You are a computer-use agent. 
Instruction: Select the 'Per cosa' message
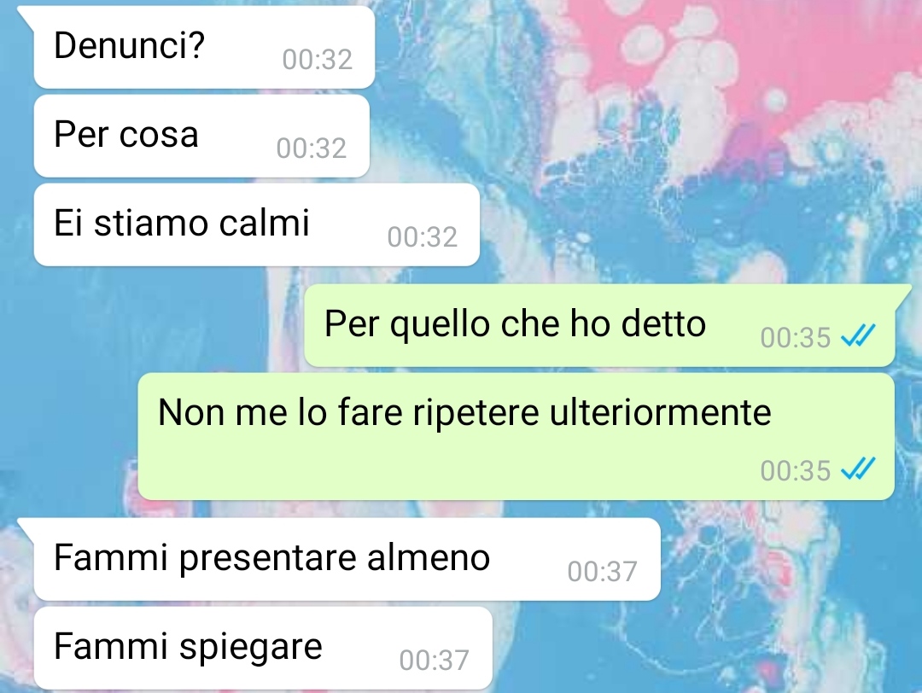click(x=201, y=136)
